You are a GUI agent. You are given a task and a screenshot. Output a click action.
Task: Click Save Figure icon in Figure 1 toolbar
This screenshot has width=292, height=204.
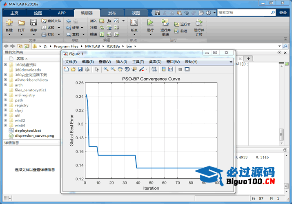pyautogui.click(x=80, y=69)
